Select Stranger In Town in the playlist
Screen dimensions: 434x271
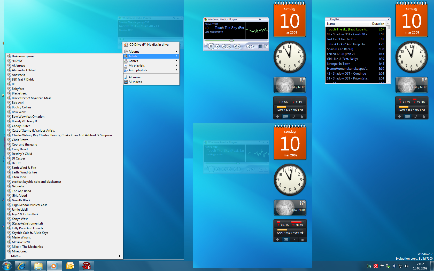tap(355, 64)
